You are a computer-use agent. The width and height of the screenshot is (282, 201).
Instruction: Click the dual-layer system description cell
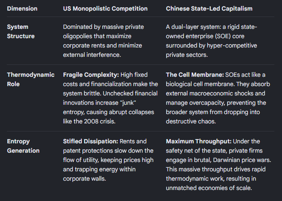211,41
